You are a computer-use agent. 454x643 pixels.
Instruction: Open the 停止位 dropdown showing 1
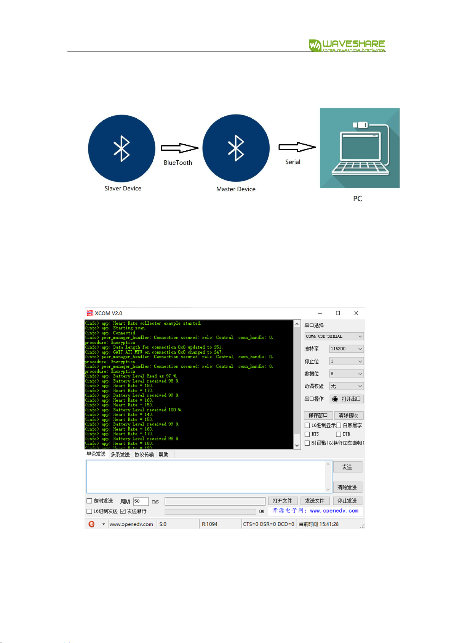346,361
